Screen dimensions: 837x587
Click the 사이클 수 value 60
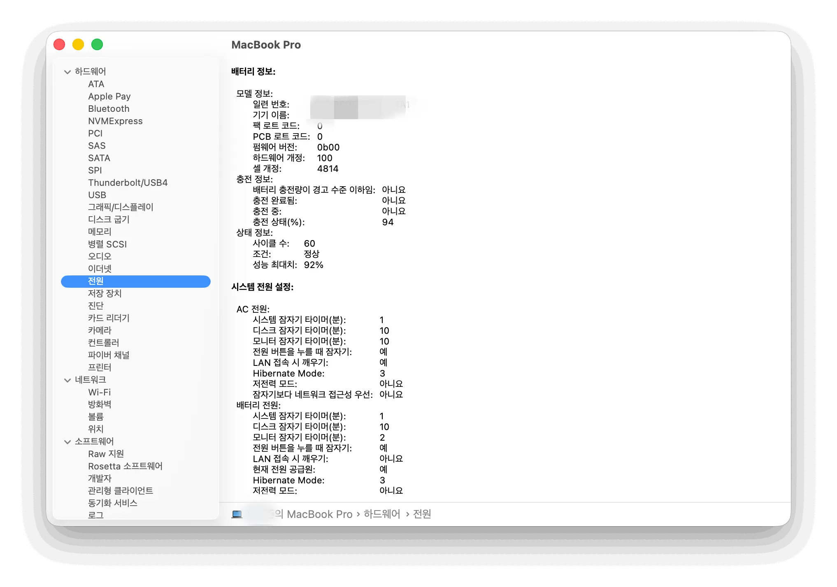pyautogui.click(x=309, y=243)
